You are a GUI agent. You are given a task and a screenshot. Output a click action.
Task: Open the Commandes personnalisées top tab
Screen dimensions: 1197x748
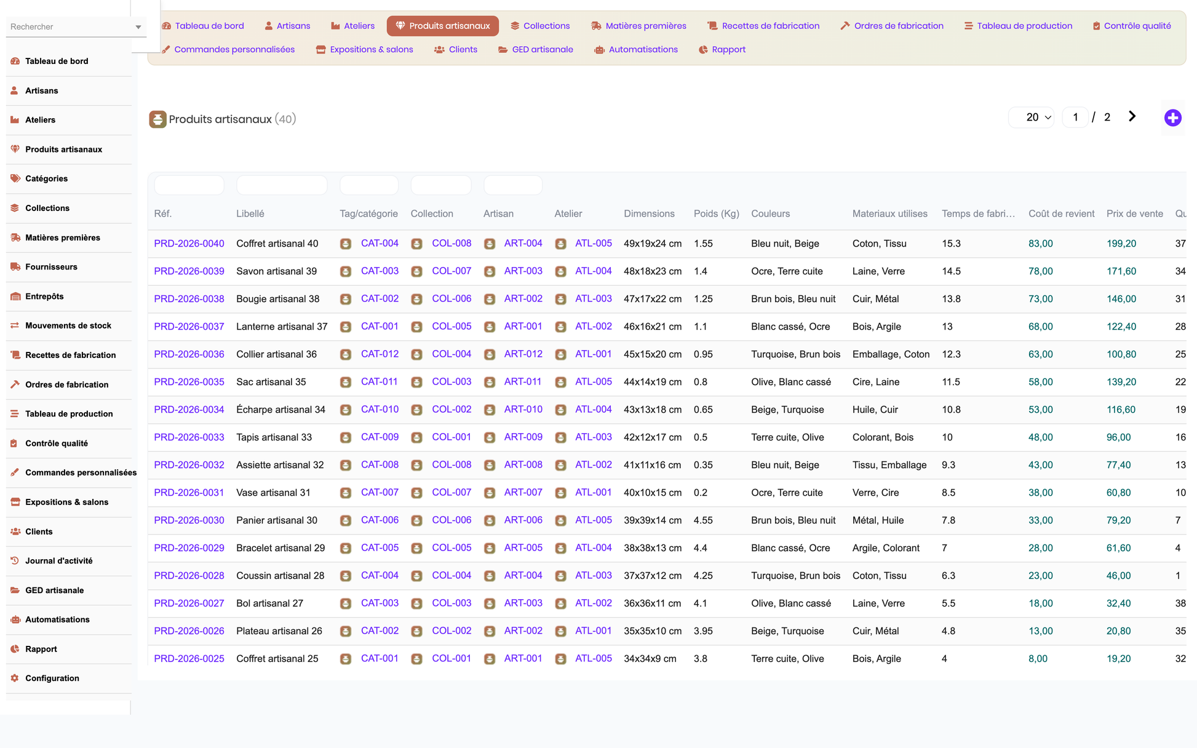coord(228,49)
